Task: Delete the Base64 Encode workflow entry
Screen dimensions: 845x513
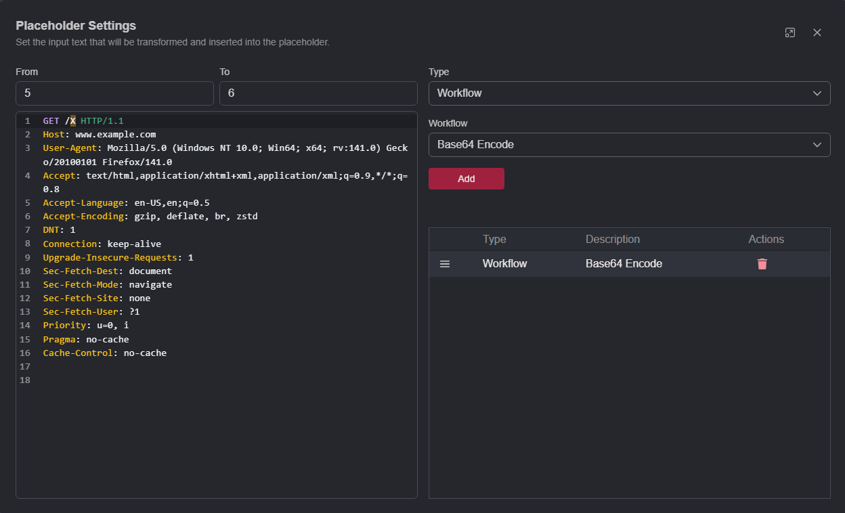Action: [762, 263]
